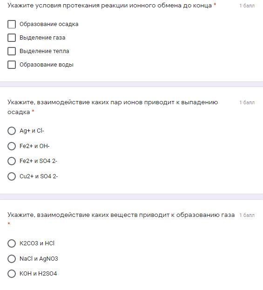Click the 'Ag+ и Cl-' answer text

pyautogui.click(x=32, y=131)
